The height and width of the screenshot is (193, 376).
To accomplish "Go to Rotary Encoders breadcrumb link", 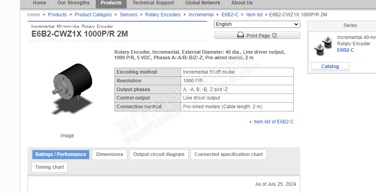I will coord(163,15).
